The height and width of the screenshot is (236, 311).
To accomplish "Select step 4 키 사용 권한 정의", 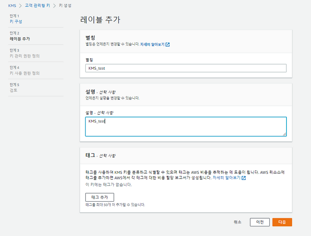I will coord(25,73).
